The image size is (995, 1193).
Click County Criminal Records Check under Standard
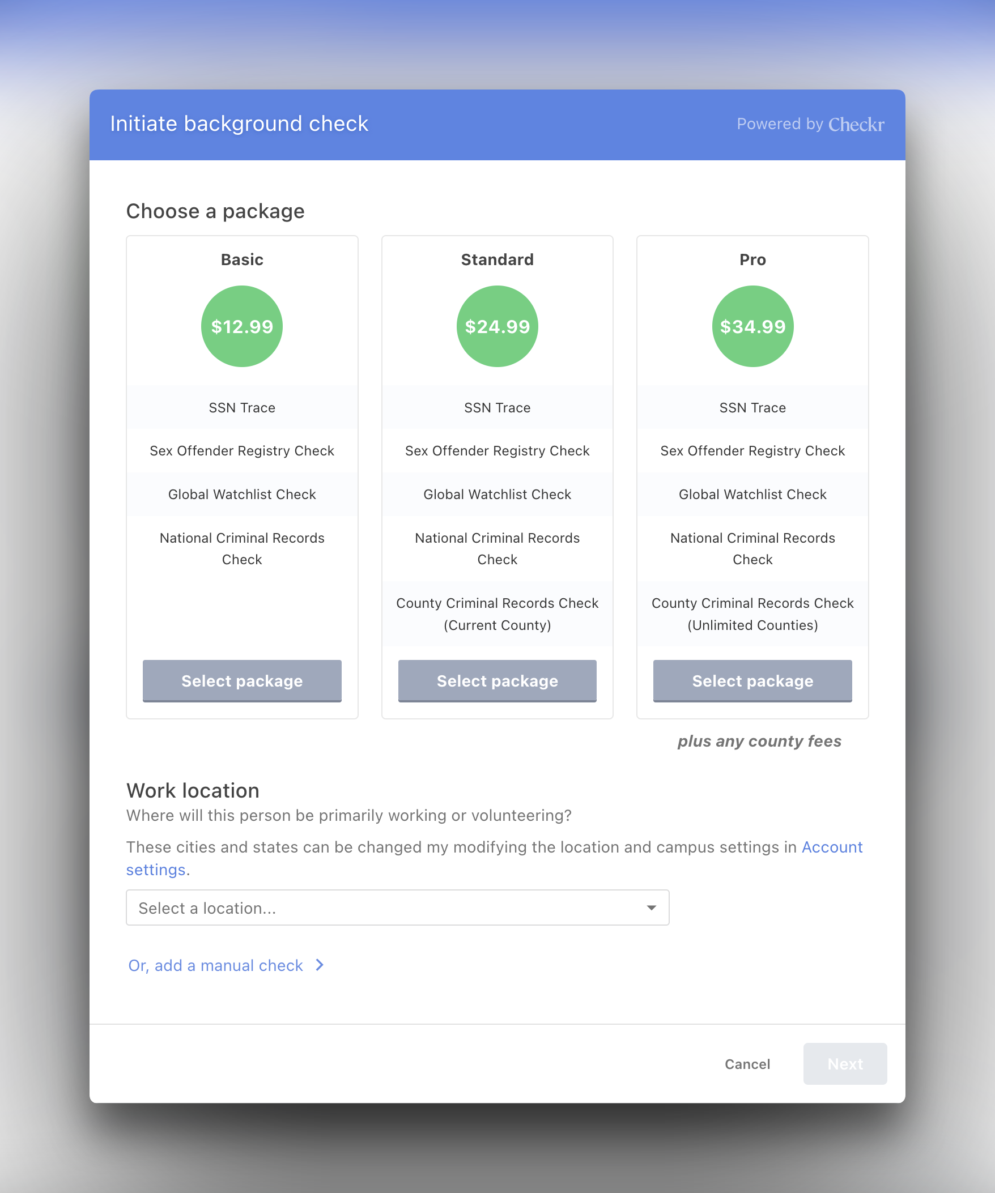coord(497,614)
